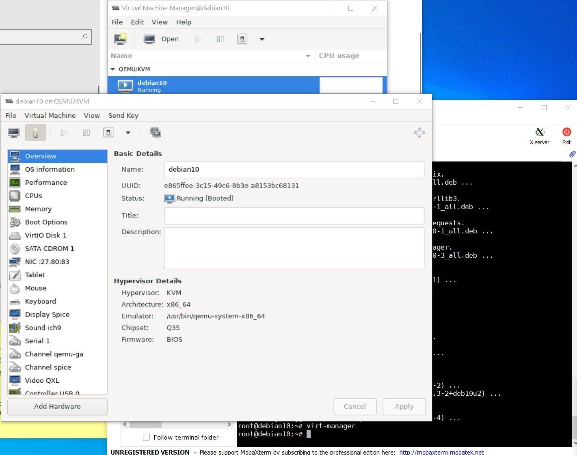The width and height of the screenshot is (577, 455).
Task: Click the pause VM icon in details toolbar
Action: tap(86, 133)
